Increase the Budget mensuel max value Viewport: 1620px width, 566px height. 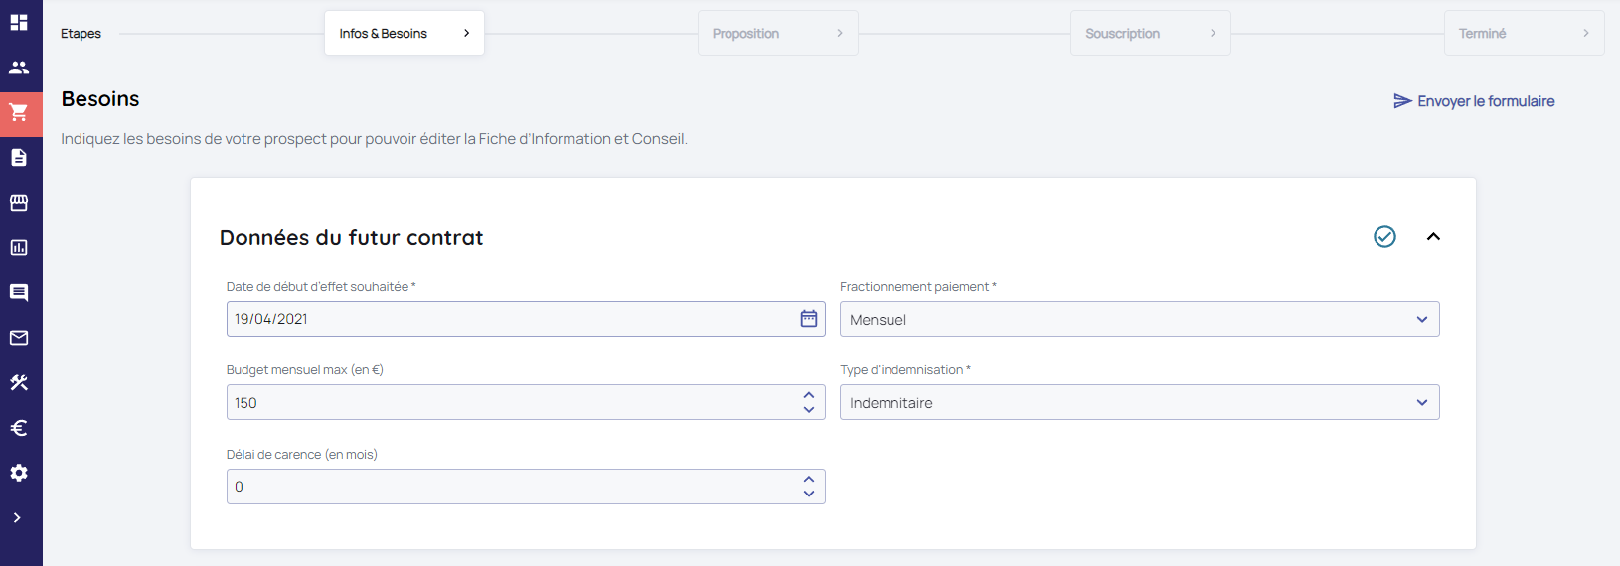click(809, 395)
